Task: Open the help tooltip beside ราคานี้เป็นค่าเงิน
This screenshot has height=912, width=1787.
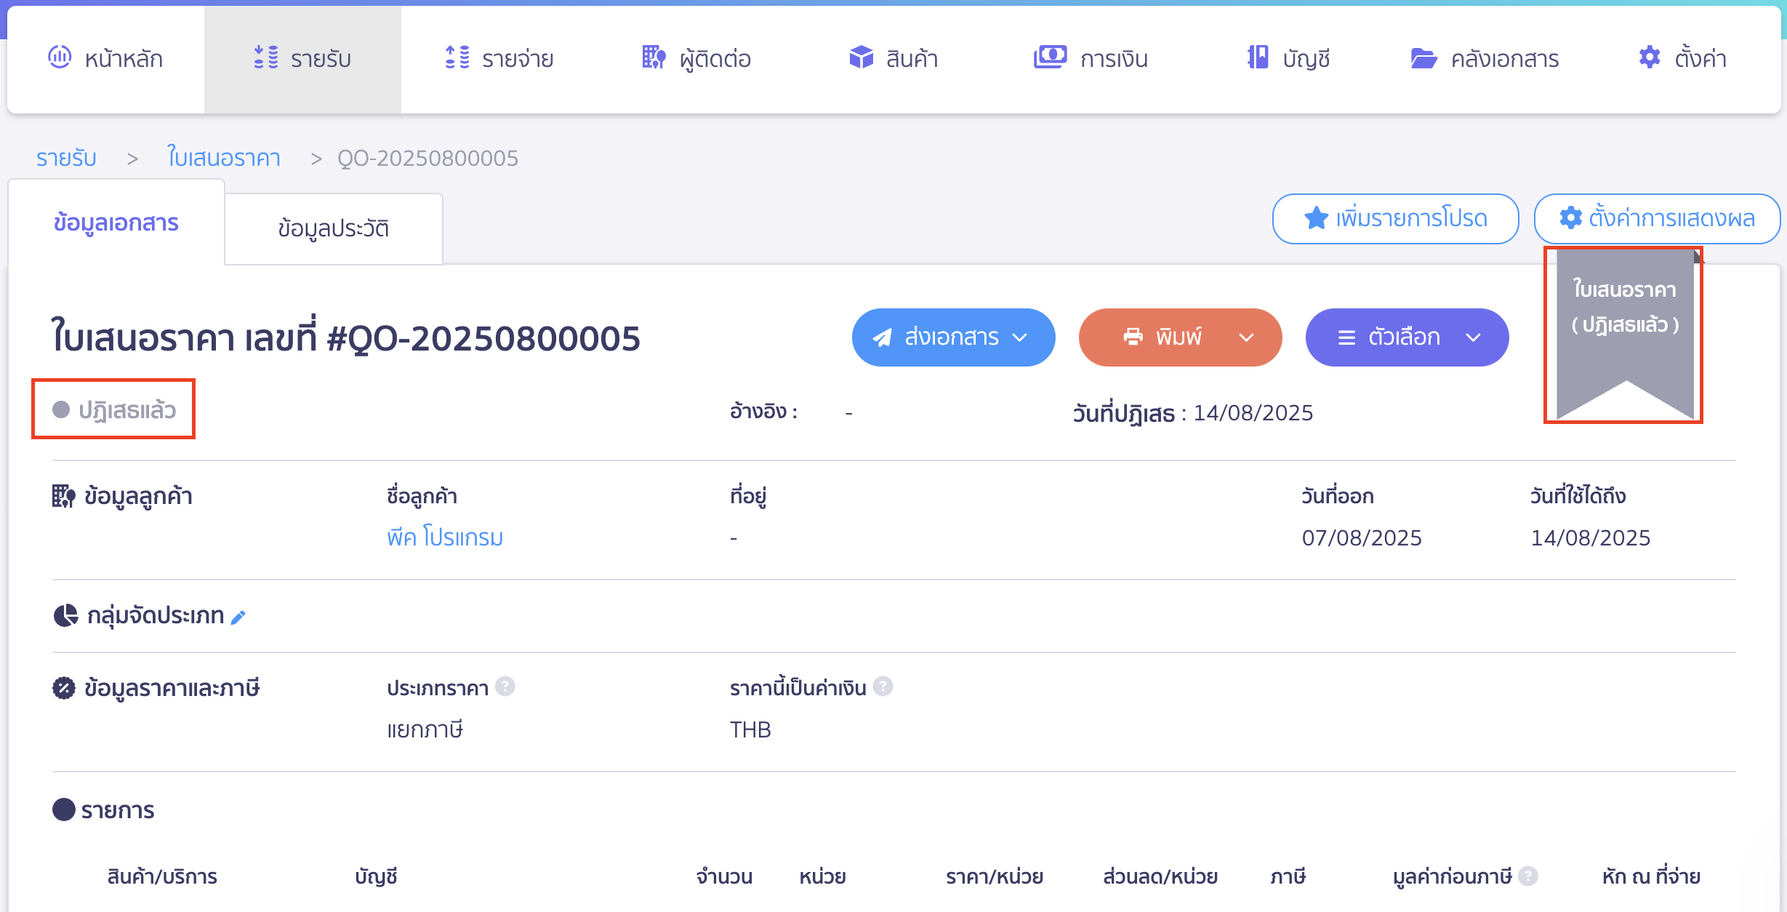Action: [x=883, y=687]
